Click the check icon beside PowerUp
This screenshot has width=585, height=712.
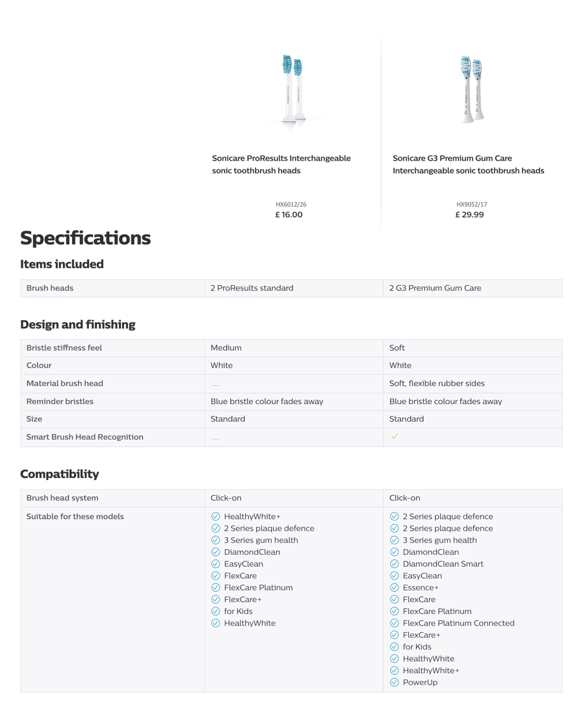(394, 682)
